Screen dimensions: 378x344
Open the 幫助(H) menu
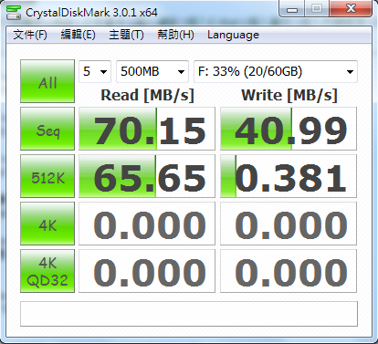click(x=175, y=35)
